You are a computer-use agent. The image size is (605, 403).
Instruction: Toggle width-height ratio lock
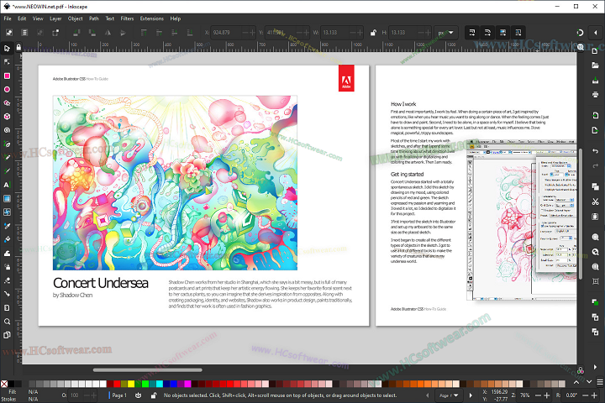pyautogui.click(x=373, y=33)
